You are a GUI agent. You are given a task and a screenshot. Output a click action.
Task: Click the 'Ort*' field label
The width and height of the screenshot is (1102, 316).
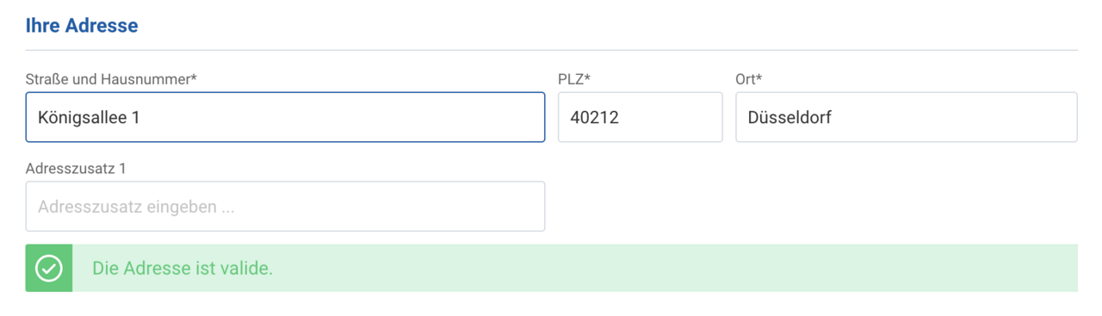749,79
